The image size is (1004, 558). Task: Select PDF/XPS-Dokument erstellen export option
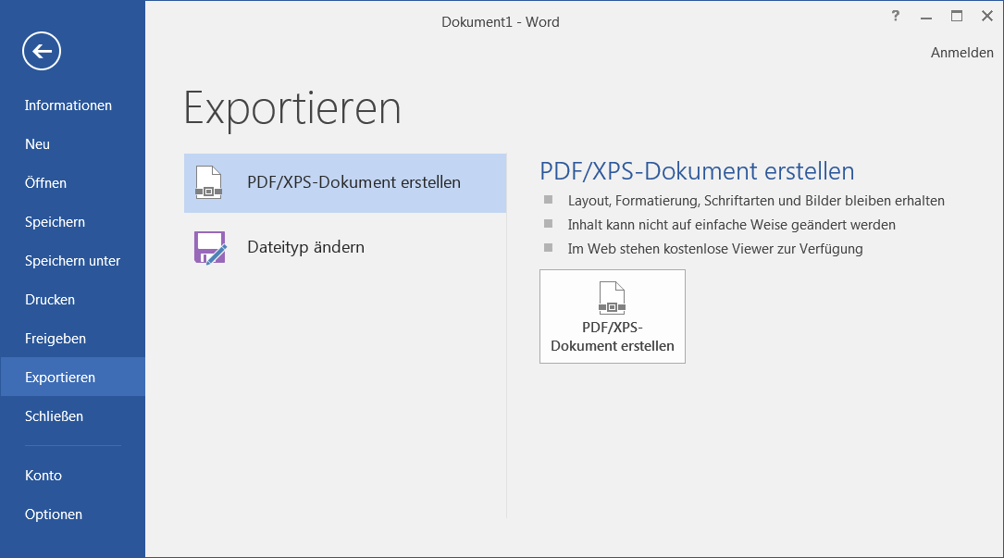point(353,183)
